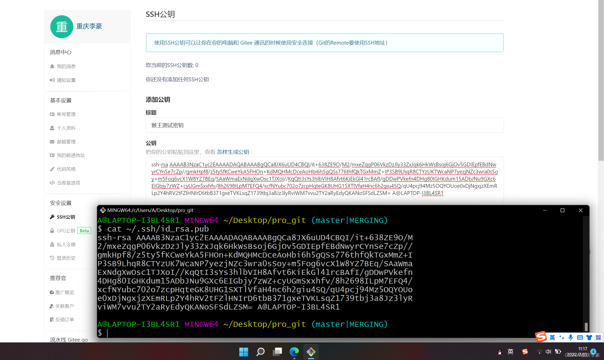The width and height of the screenshot is (604, 360).
Task: Click the code icon beside 仓库首选项
Action: [52, 183]
